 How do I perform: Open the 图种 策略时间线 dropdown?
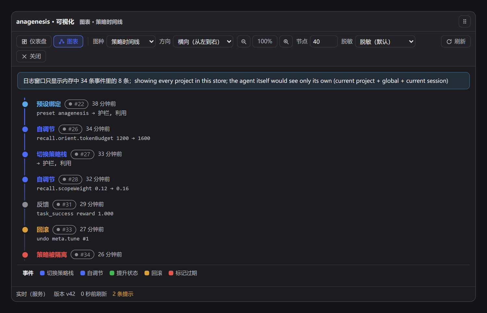pos(131,42)
